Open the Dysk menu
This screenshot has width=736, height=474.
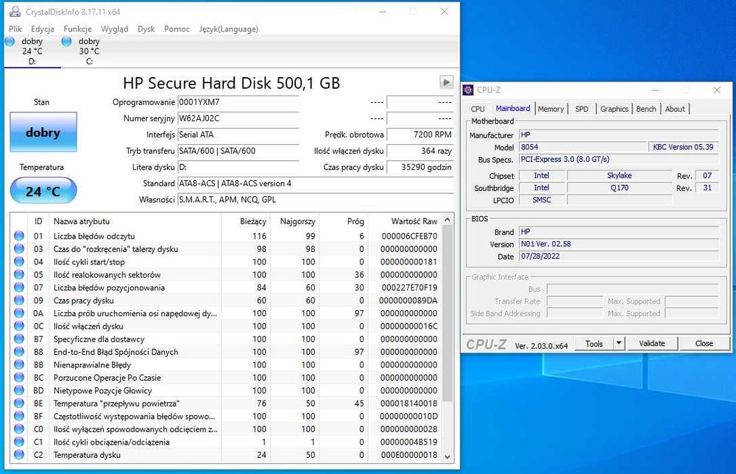pos(146,29)
